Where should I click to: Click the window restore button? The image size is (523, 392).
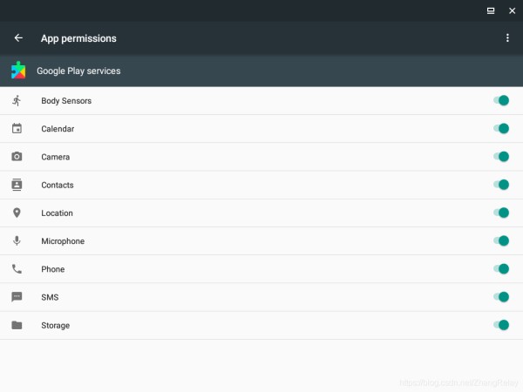[x=491, y=11]
